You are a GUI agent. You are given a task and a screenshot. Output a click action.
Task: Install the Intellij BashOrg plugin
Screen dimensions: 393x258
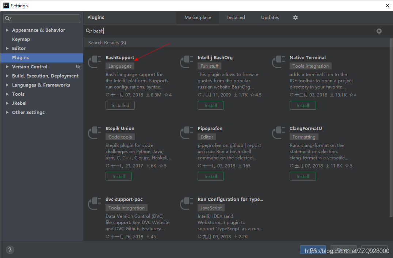(x=210, y=106)
